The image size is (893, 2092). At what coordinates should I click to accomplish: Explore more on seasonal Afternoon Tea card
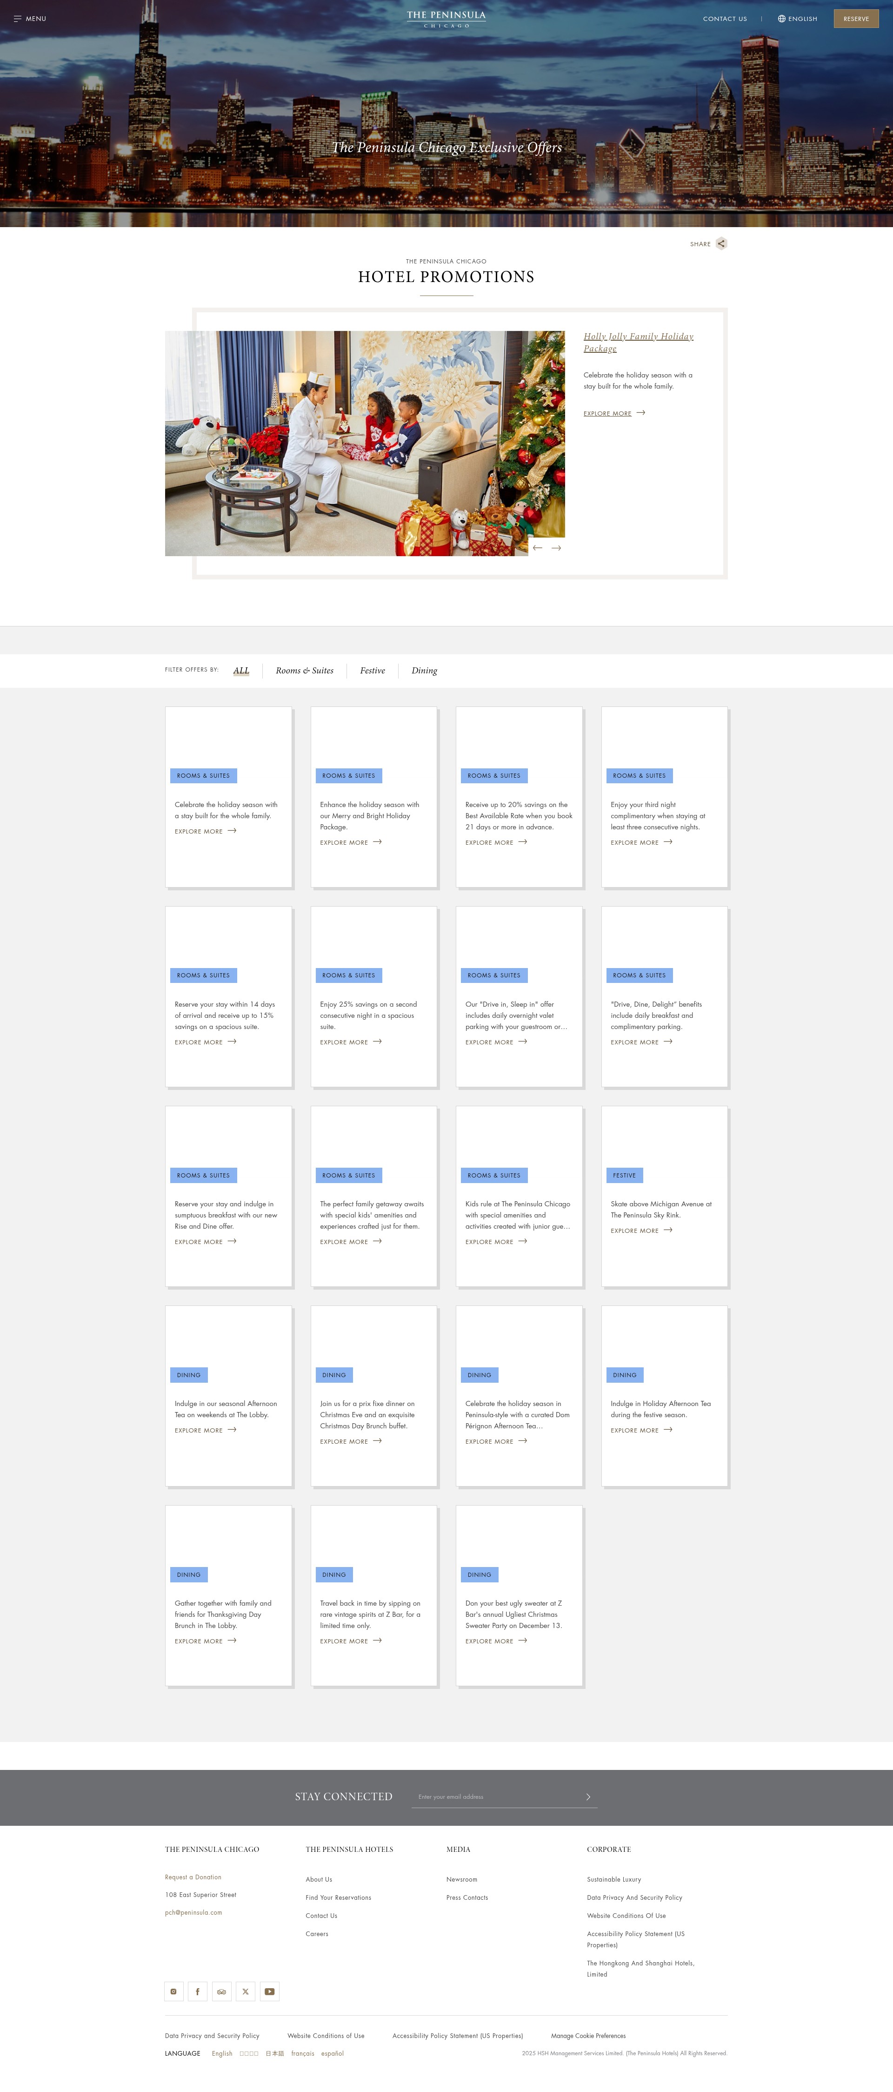coord(206,1430)
